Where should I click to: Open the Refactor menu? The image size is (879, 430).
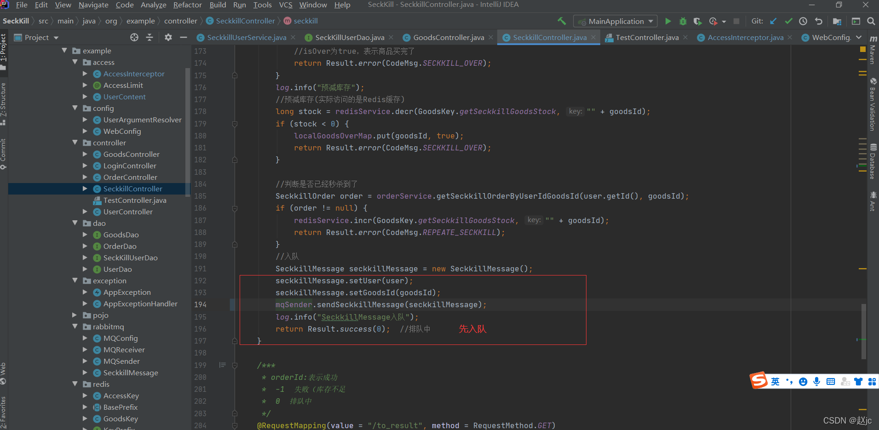[187, 5]
